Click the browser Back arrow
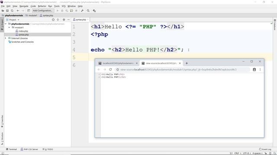The image size is (277, 155). tap(99, 70)
